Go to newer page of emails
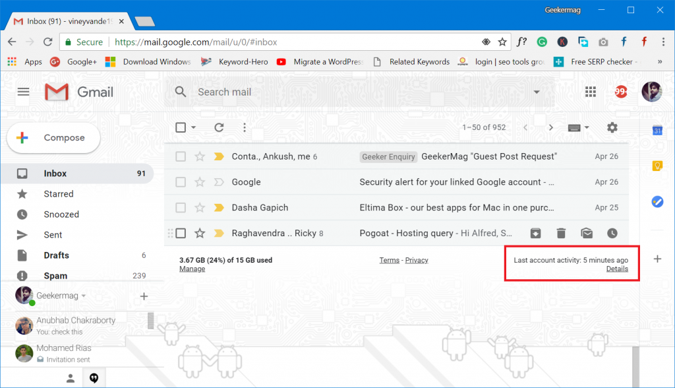675x388 pixels. point(525,127)
